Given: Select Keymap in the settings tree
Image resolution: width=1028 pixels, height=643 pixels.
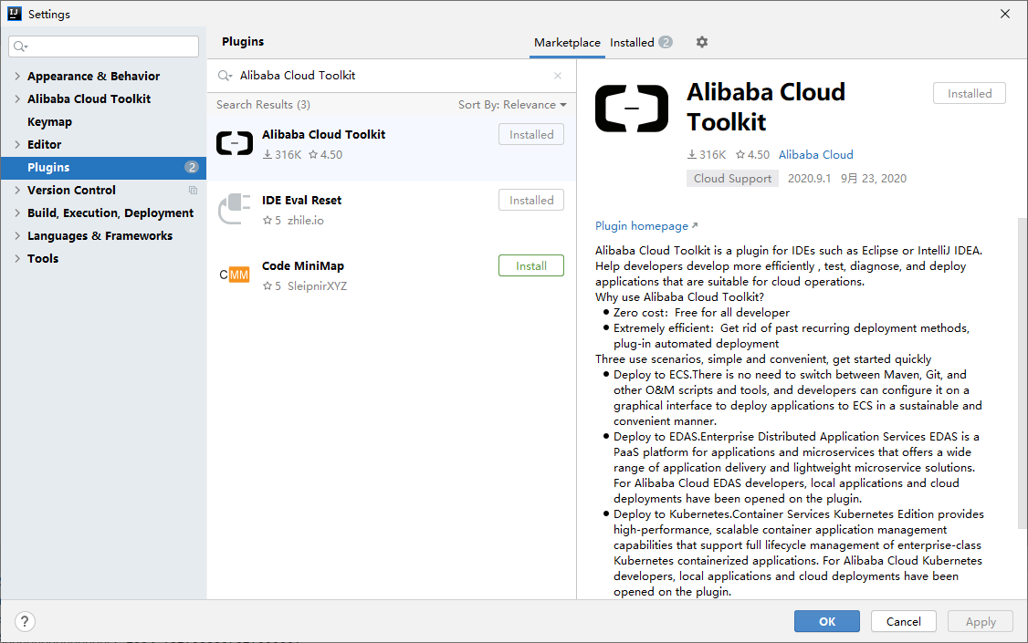Looking at the screenshot, I should click(49, 122).
